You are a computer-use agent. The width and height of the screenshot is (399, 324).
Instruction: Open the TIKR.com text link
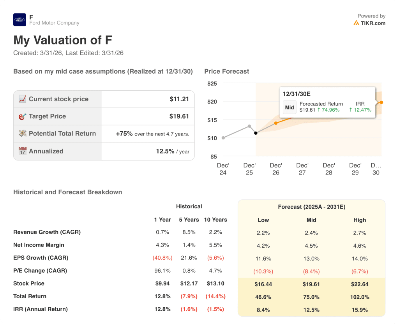point(373,23)
